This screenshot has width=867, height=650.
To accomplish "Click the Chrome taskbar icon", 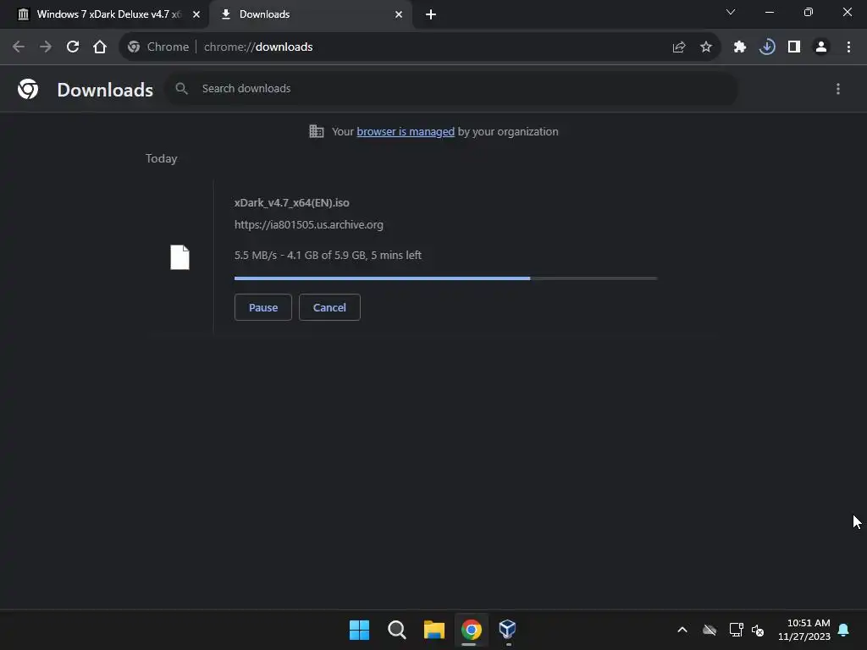I will coord(471,630).
